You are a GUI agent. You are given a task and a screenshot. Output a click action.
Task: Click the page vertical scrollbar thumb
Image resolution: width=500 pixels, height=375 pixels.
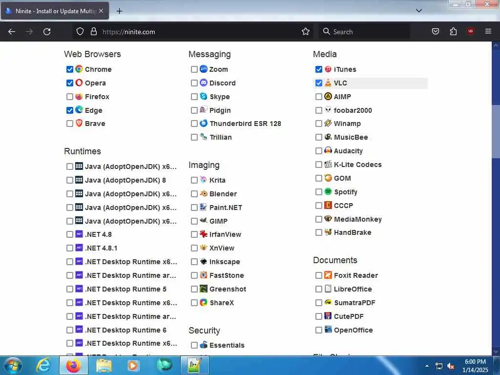(x=496, y=131)
